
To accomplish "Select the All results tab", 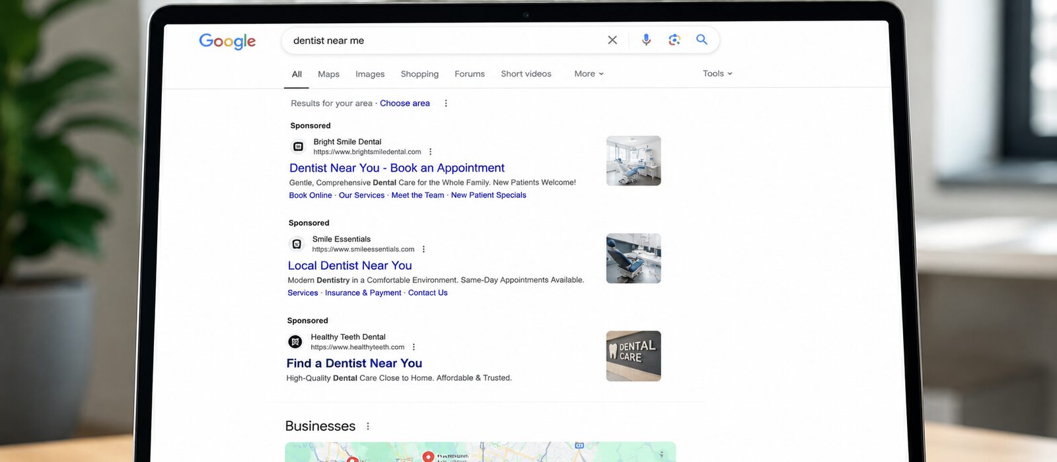I will [297, 75].
